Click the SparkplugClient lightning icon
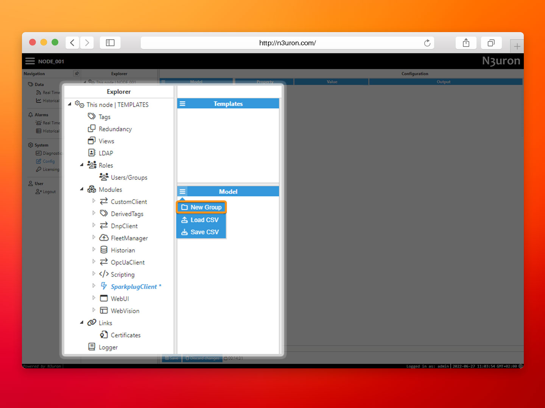Screen dimensions: 545x408 tap(104, 286)
